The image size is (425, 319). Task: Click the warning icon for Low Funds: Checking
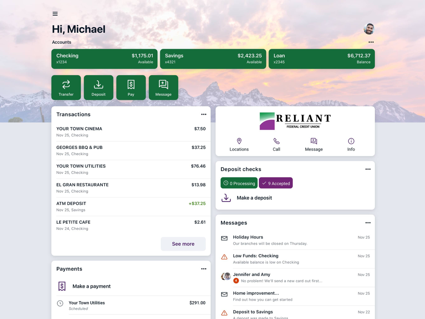(224, 257)
